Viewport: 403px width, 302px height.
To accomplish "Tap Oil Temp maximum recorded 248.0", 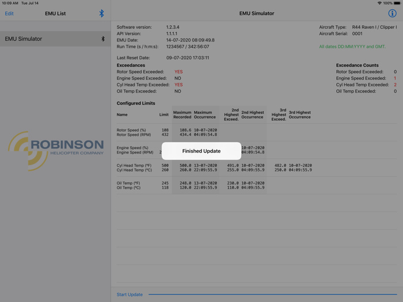I will [185, 184].
